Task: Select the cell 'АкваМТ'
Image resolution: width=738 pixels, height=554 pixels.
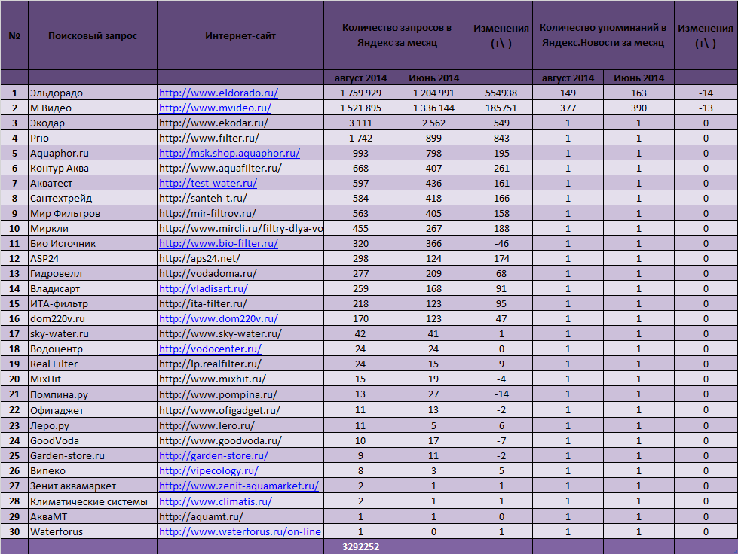Action: click(x=93, y=516)
